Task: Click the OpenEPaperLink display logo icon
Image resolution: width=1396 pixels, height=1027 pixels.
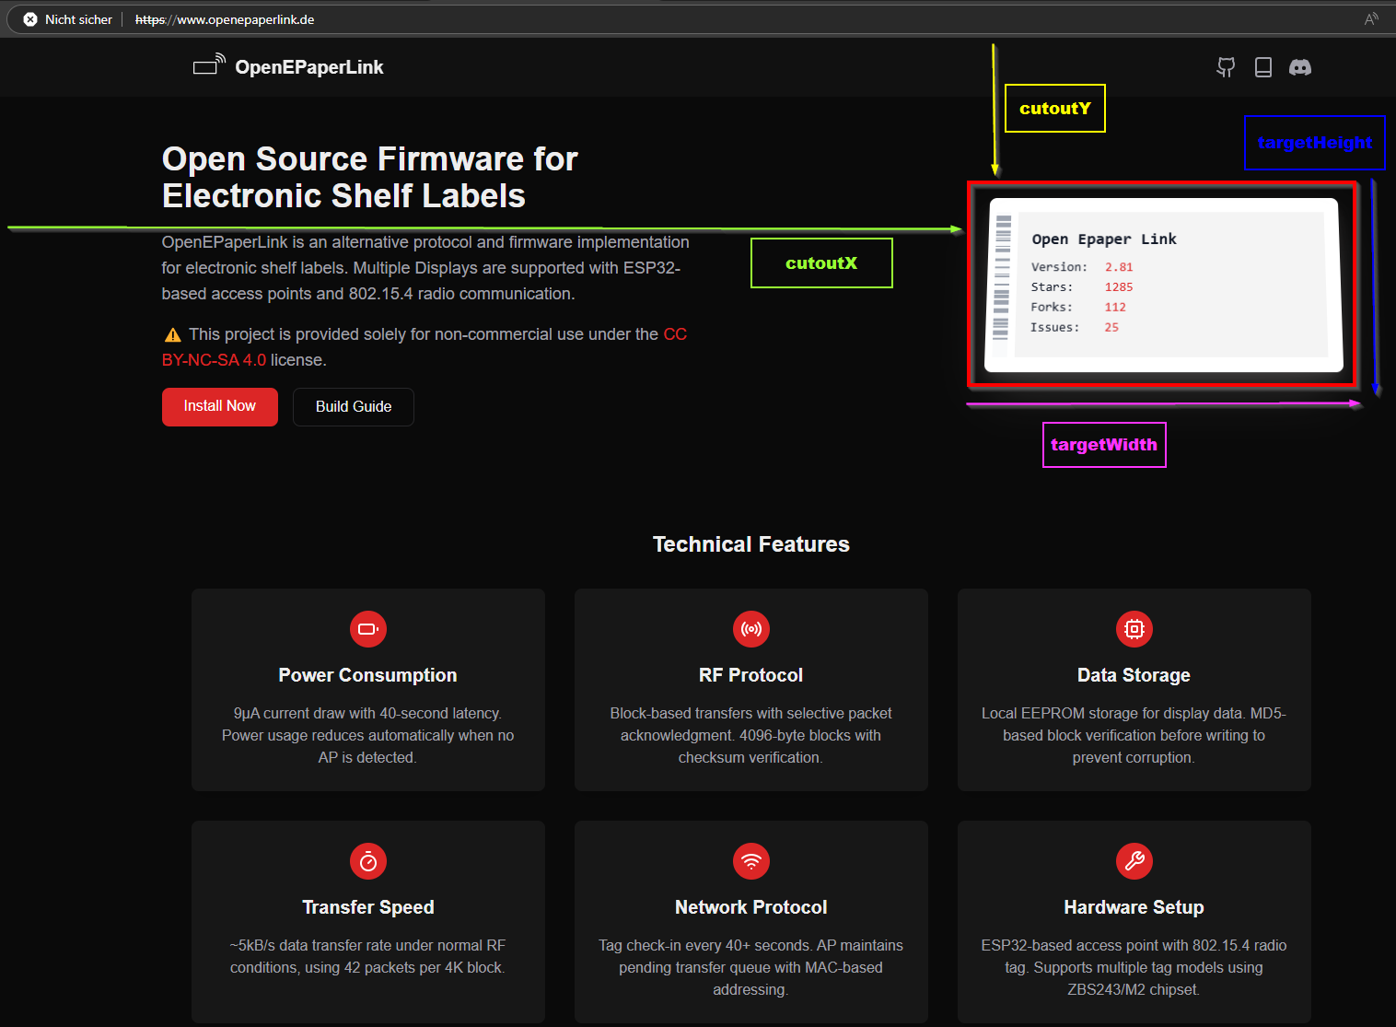Action: click(209, 64)
